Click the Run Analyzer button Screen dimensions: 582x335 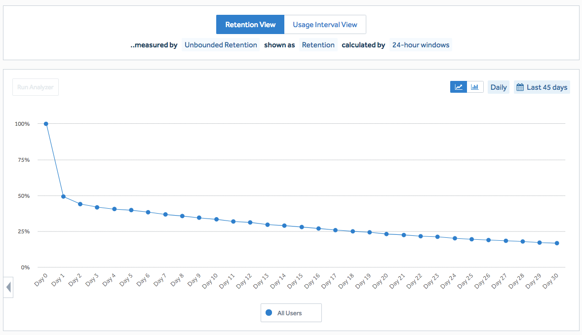pos(35,87)
